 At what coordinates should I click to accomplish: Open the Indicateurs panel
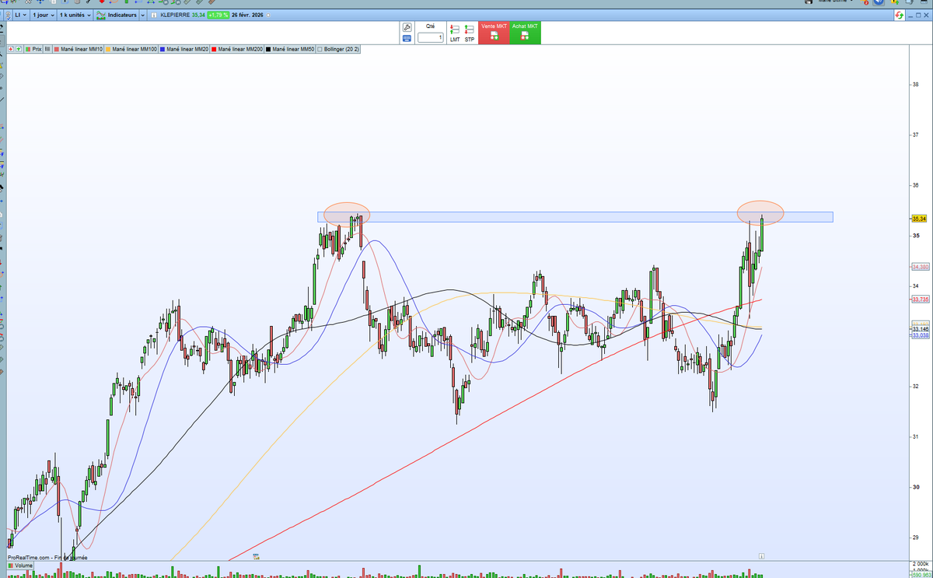tap(116, 15)
